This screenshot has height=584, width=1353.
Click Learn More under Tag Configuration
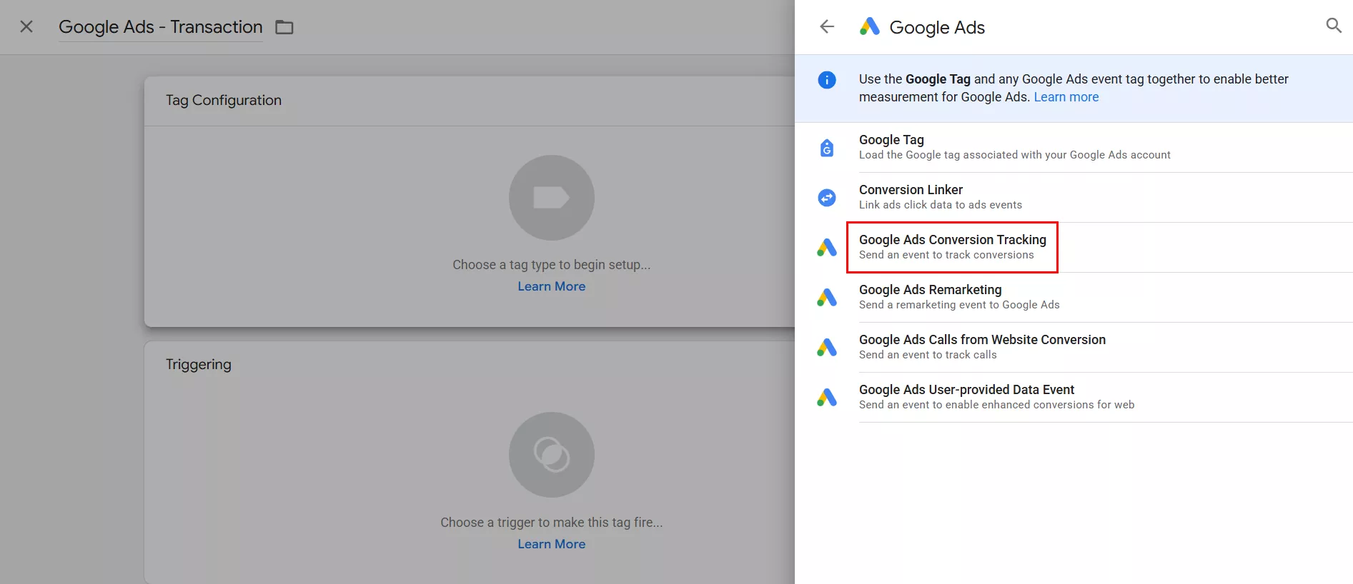pos(551,286)
